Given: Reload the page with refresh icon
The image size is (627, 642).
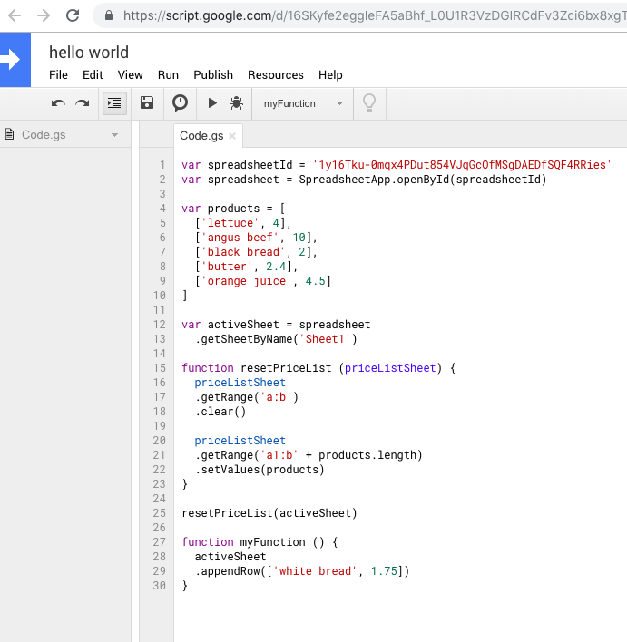Looking at the screenshot, I should 73,15.
